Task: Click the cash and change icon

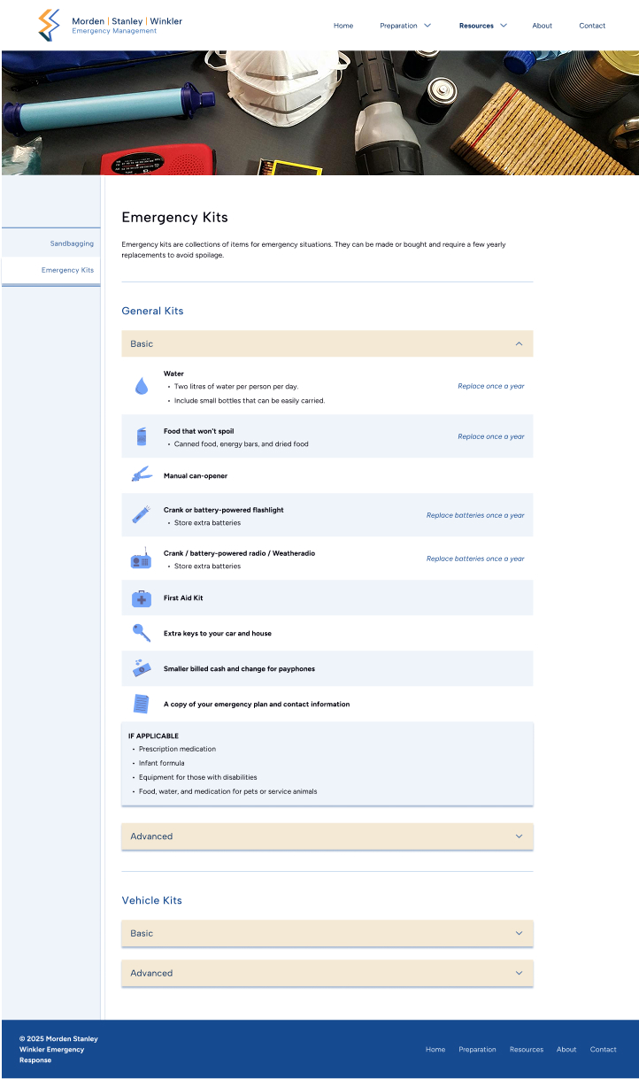Action: 141,668
